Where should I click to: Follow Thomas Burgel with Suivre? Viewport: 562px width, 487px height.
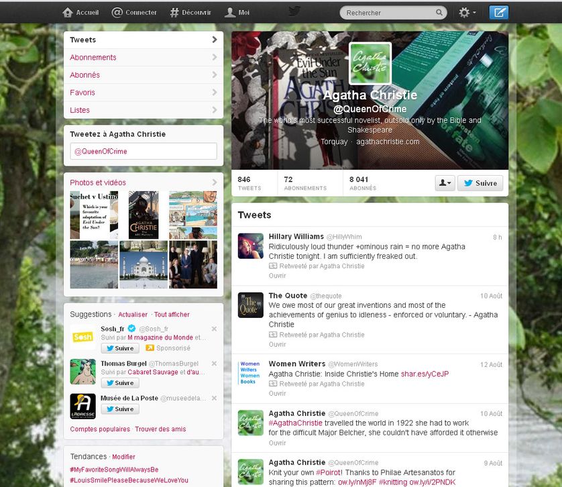(x=120, y=382)
